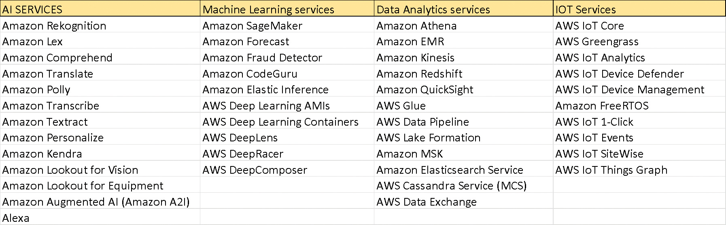Select the Amazon Augmented AI cell
Image resolution: width=726 pixels, height=225 pixels.
96,202
